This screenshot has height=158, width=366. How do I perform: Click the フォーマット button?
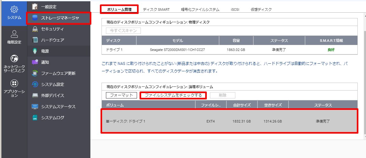tap(121, 95)
